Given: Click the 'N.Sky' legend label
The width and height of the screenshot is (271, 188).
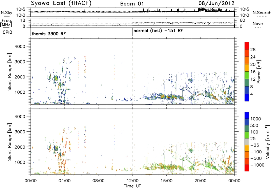Looking at the screenshot, I should click(6, 13).
